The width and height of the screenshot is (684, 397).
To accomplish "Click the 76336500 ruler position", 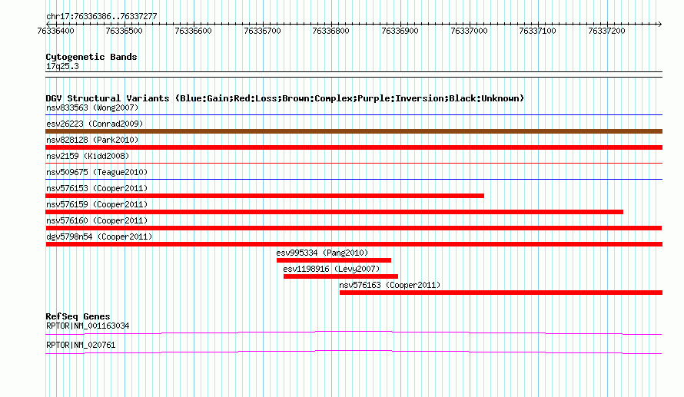I will (125, 31).
